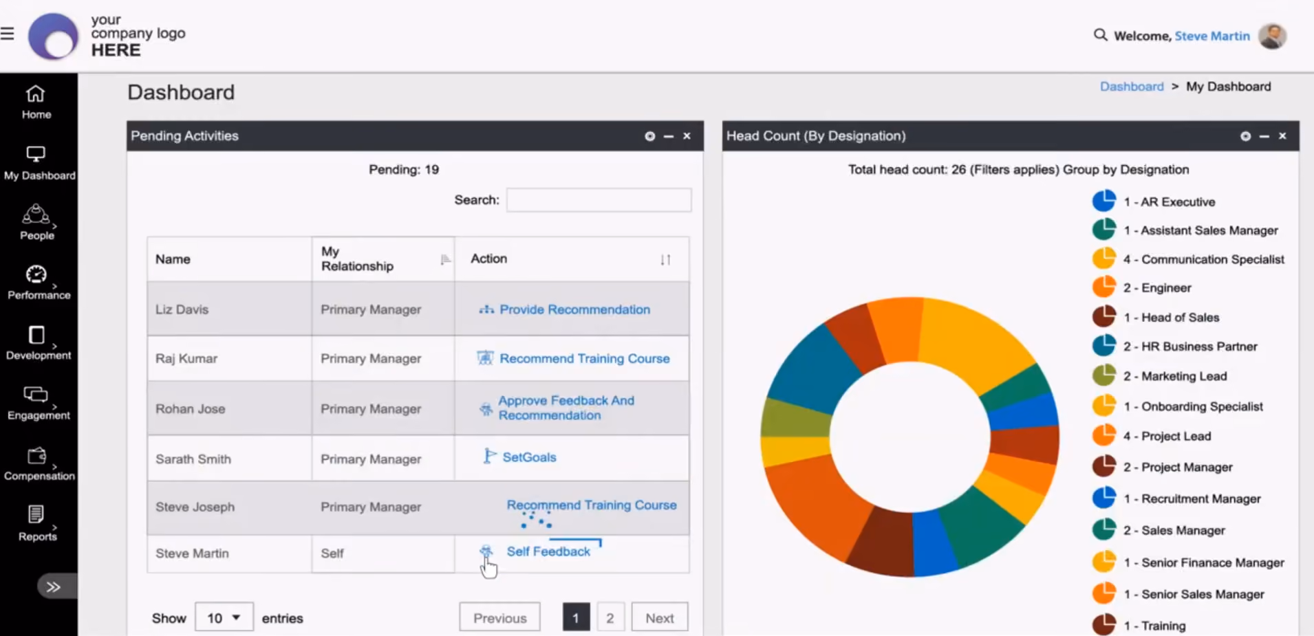
Task: Open the hamburger menu icon
Action: (x=8, y=34)
